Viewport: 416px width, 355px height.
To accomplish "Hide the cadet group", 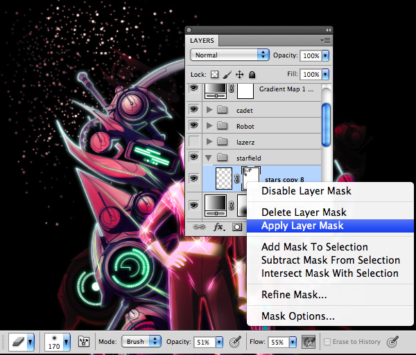I will tap(194, 109).
